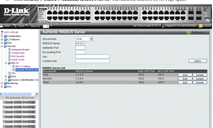Delete the First RADIUS server entry
Viewport: 213px width, 128px height.
200,75
